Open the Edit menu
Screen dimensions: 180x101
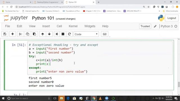(19, 26)
